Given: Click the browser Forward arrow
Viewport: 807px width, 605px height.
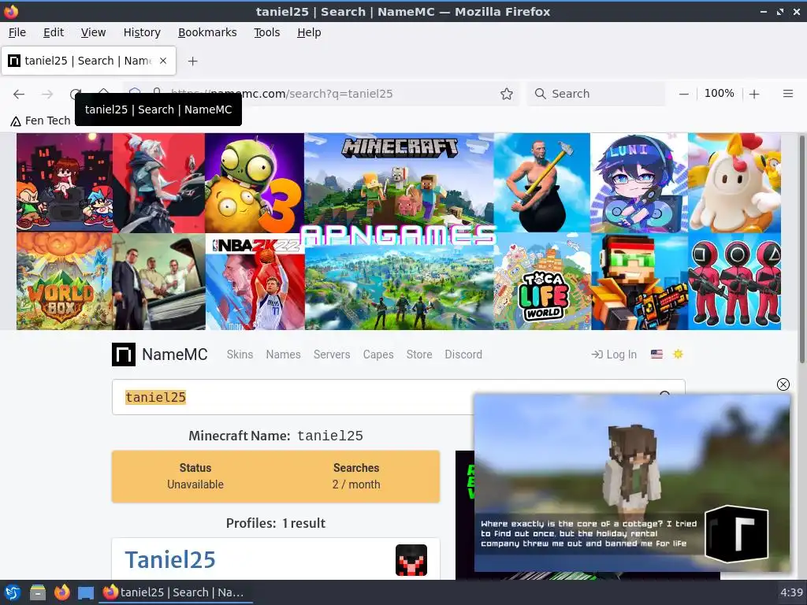Looking at the screenshot, I should pos(47,94).
